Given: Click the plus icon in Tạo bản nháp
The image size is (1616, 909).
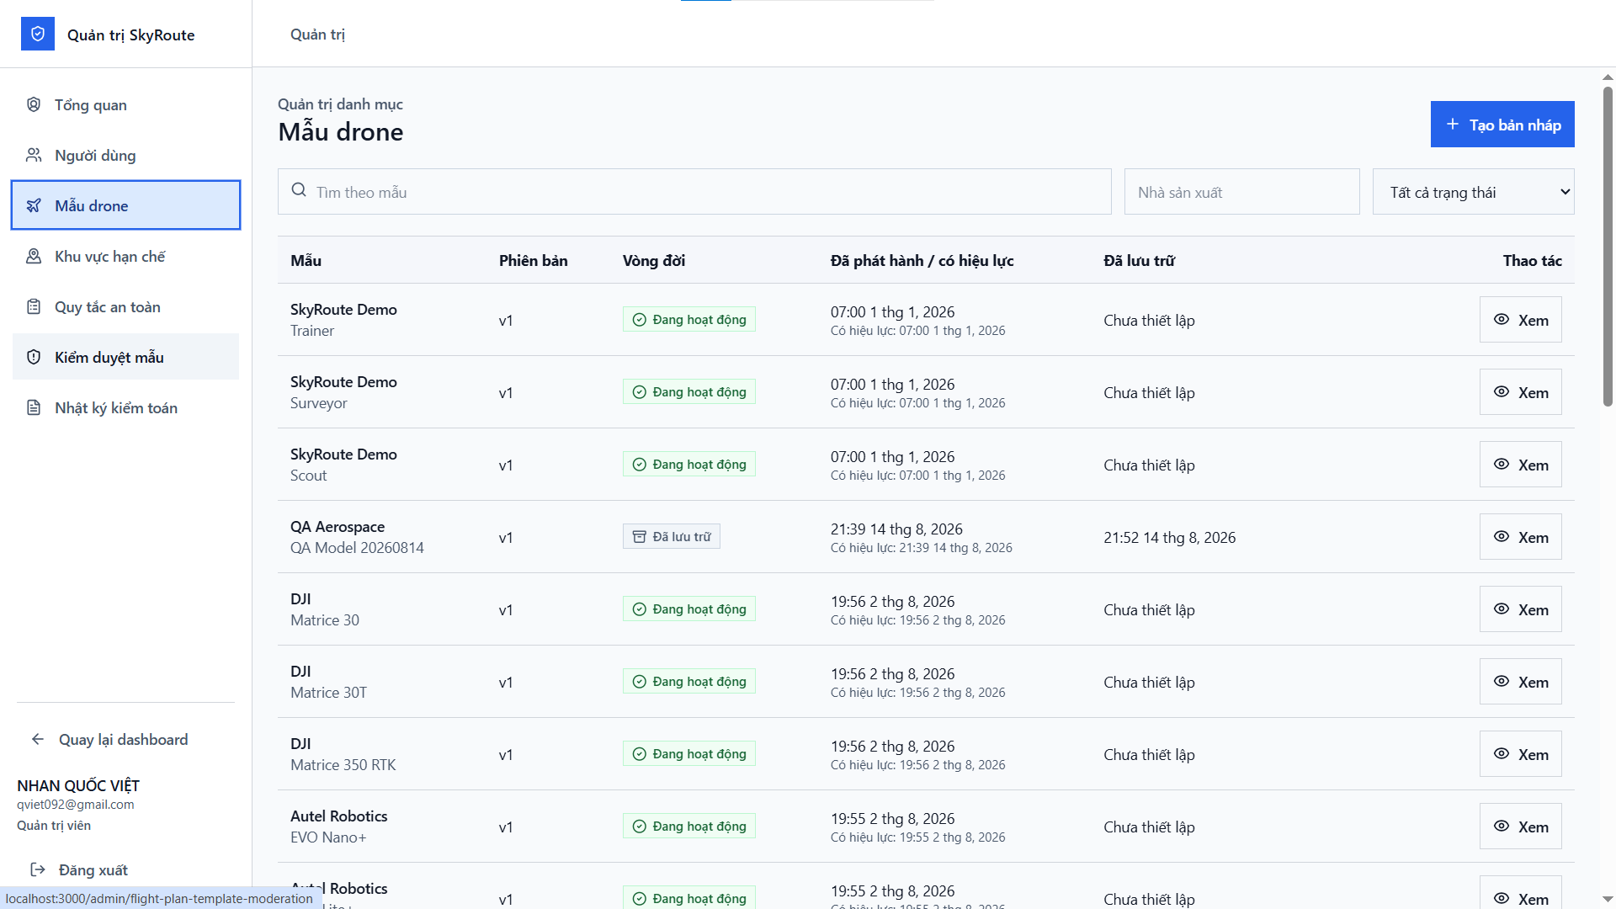Looking at the screenshot, I should point(1453,125).
